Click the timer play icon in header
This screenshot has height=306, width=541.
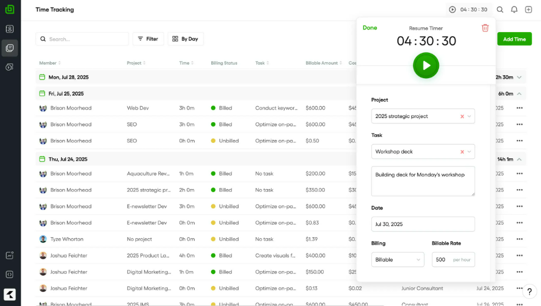[452, 9]
